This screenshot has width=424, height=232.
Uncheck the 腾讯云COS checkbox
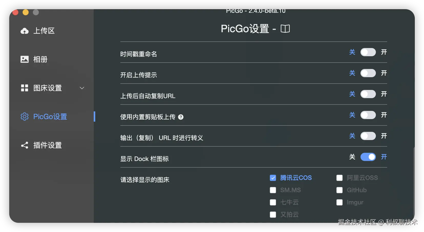point(273,178)
